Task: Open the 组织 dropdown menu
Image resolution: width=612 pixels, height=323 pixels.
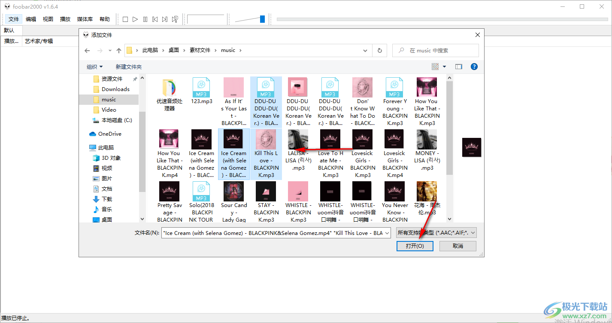Action: point(95,67)
